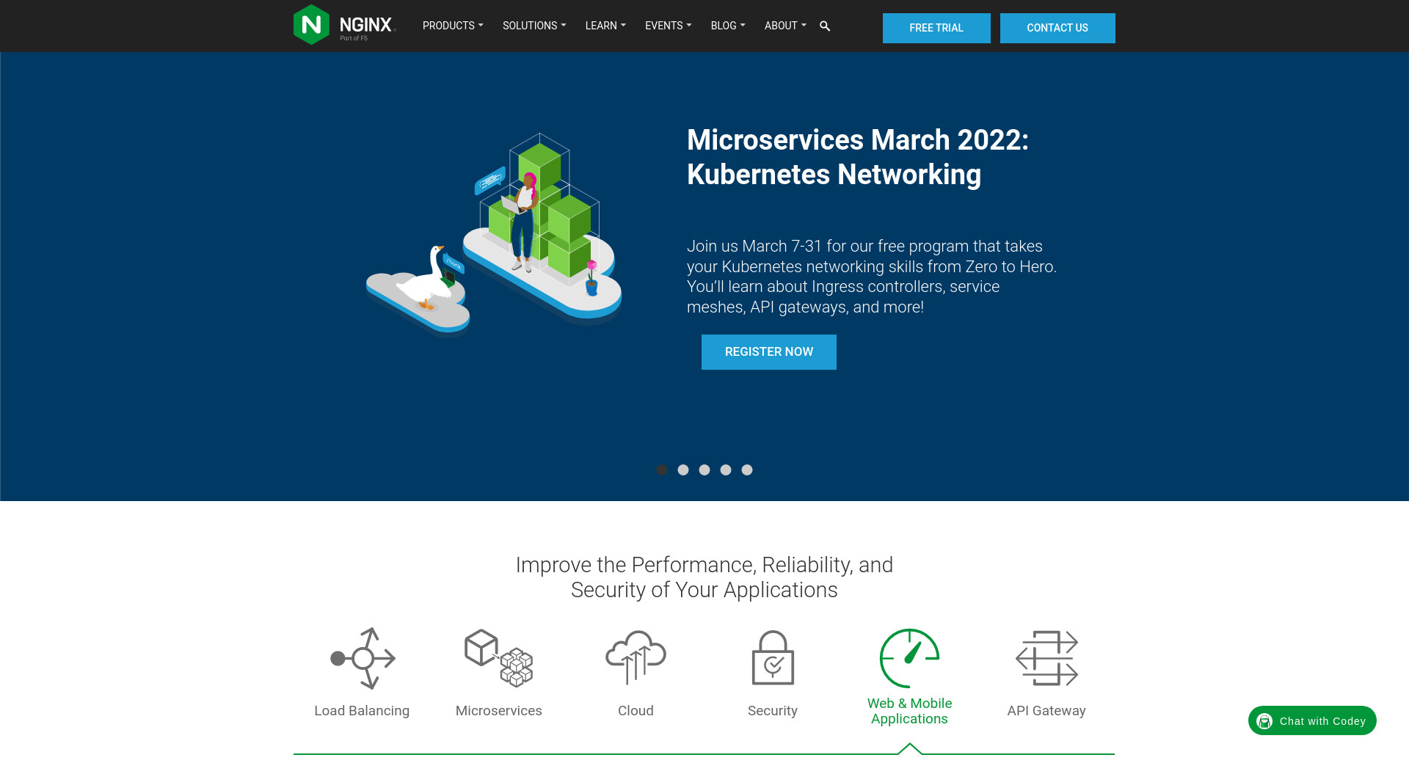Select the Cloud upload icon

636,658
